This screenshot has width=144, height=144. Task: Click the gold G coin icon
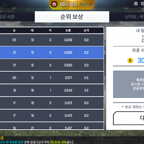click(x=130, y=60)
